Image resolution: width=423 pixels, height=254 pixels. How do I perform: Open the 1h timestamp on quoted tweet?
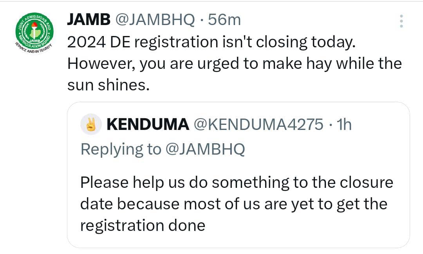[x=344, y=124]
